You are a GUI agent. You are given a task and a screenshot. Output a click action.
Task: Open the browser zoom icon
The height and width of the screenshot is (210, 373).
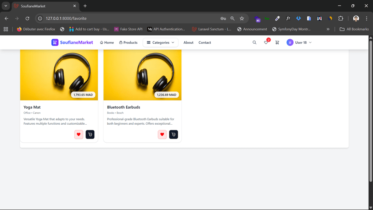tap(232, 18)
